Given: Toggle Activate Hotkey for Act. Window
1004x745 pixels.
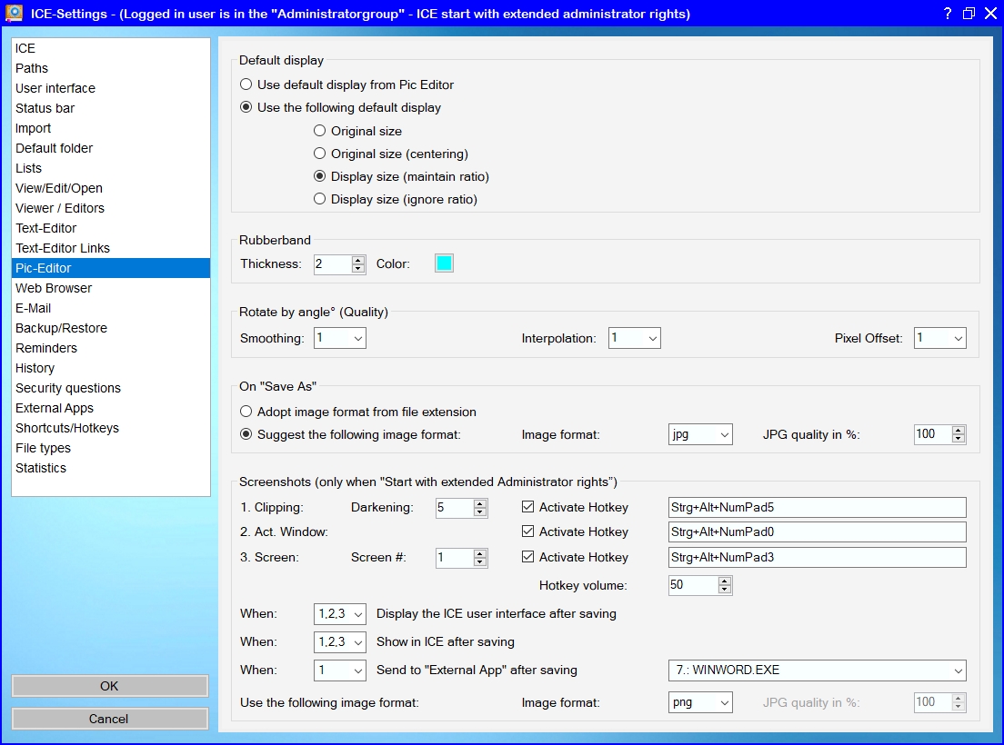Looking at the screenshot, I should tap(529, 531).
